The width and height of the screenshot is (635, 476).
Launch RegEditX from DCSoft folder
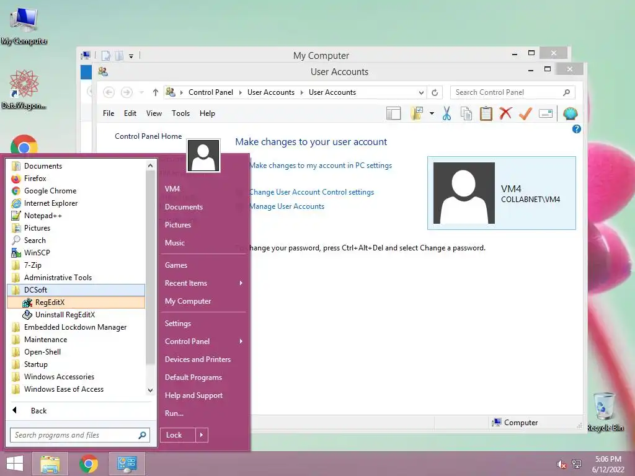click(x=76, y=302)
